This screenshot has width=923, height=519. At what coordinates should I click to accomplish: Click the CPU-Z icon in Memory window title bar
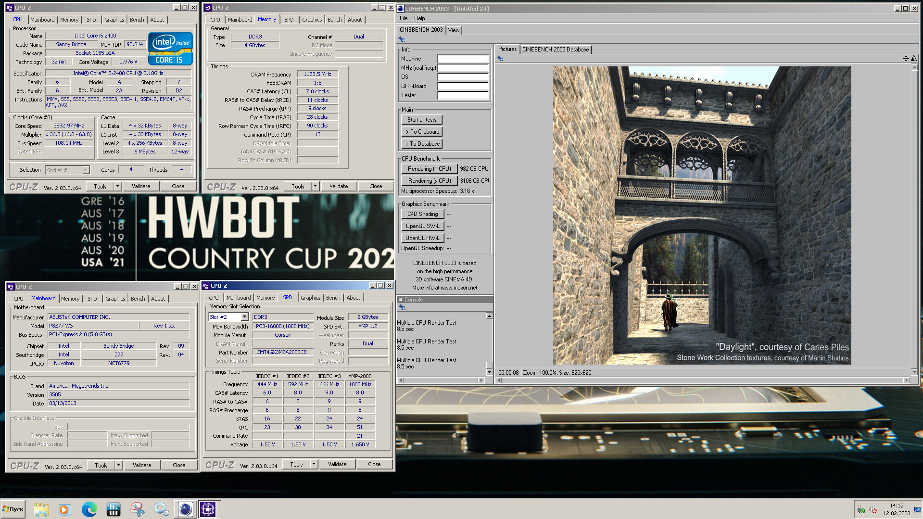point(207,8)
